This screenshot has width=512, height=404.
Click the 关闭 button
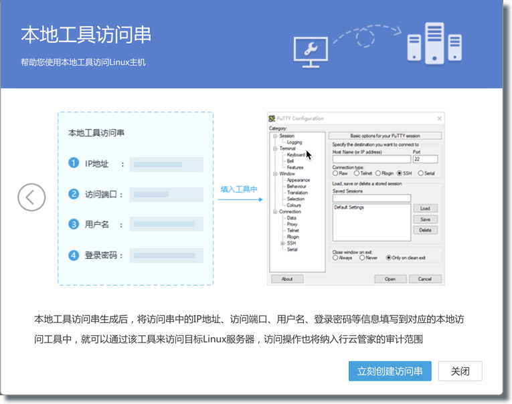(460, 371)
